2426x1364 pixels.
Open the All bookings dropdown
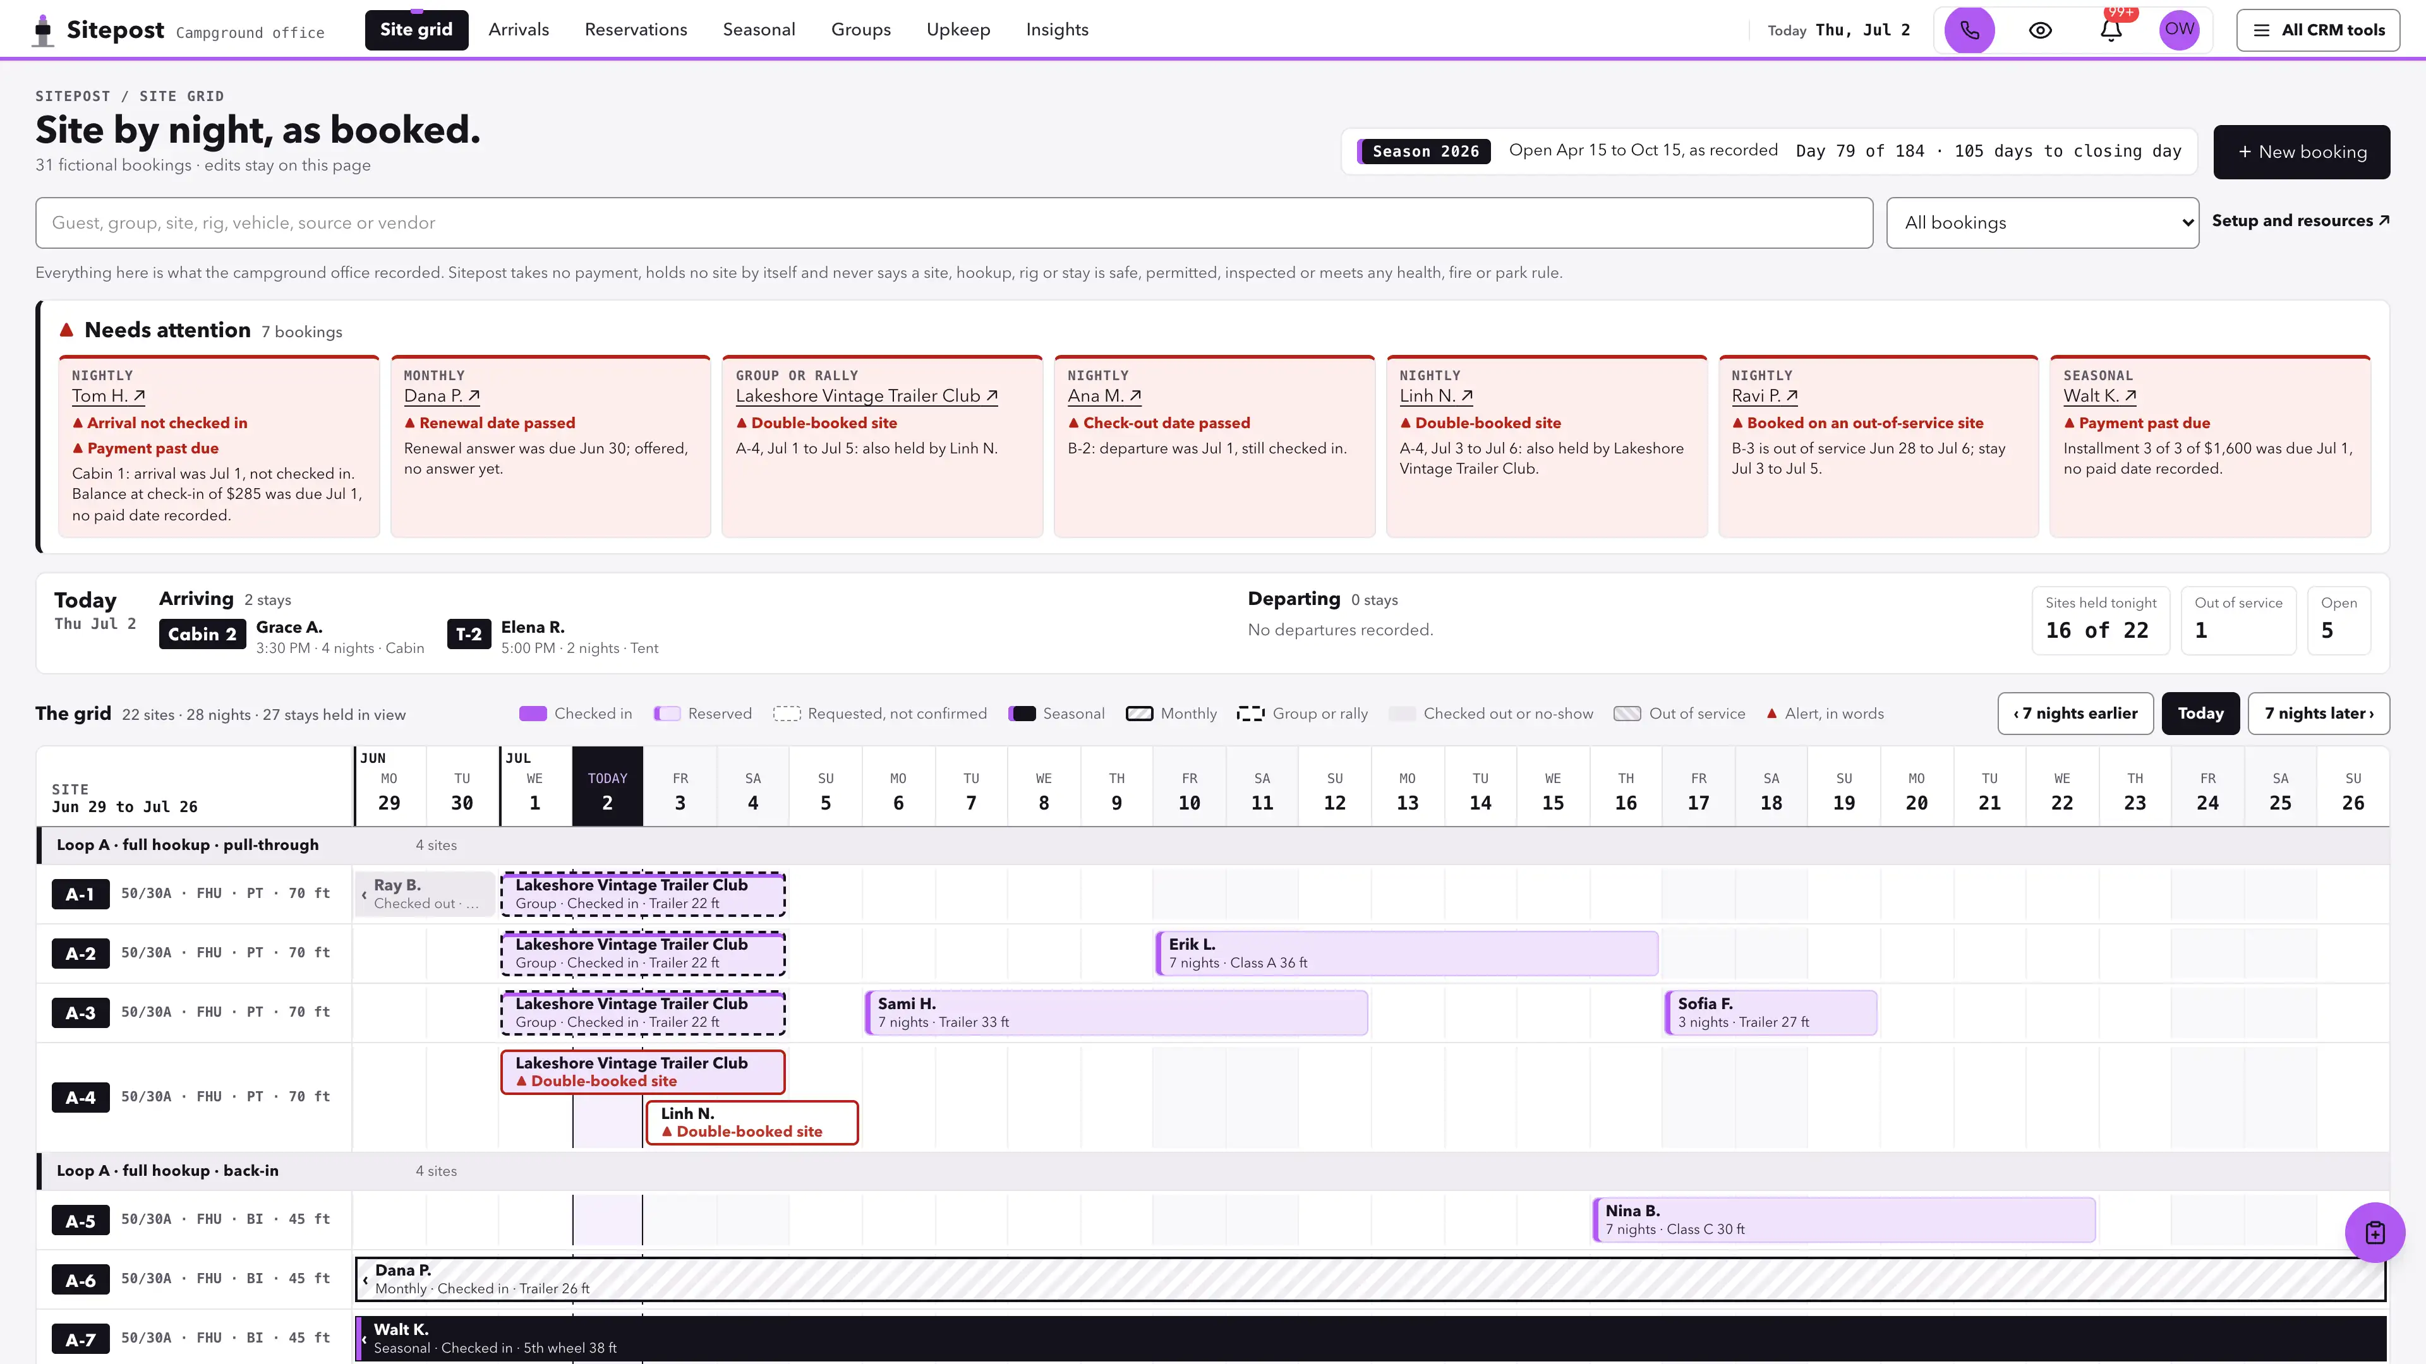pyautogui.click(x=2043, y=223)
